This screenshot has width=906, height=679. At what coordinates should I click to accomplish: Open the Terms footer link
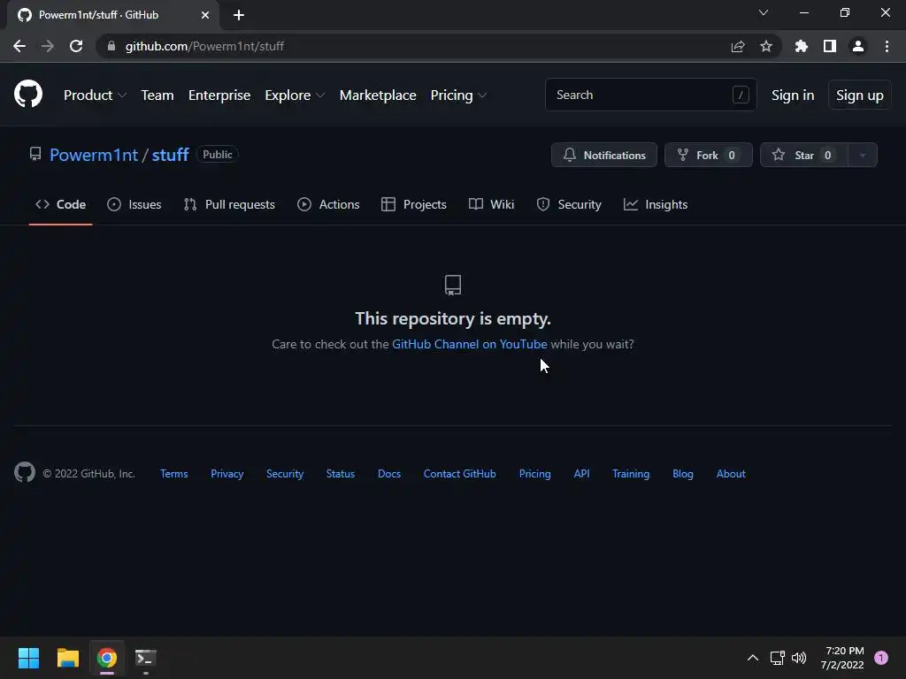click(174, 474)
